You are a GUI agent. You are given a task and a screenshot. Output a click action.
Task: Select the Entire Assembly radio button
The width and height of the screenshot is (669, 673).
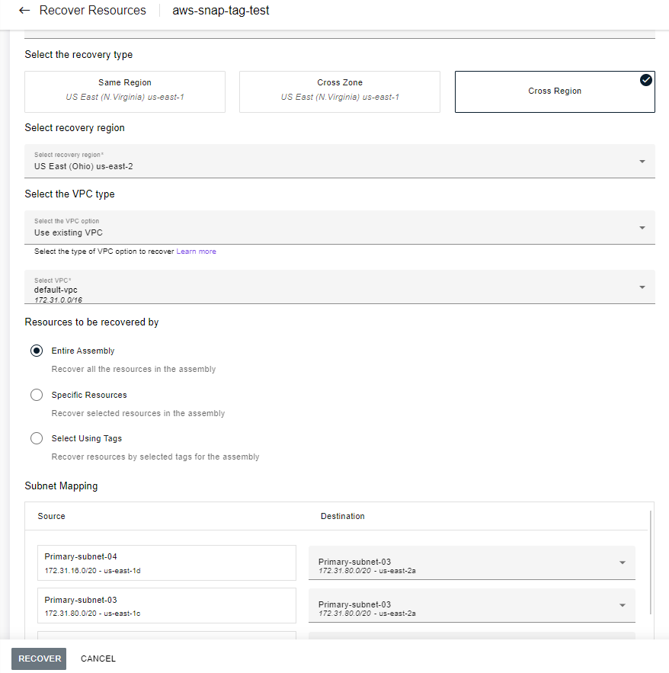click(36, 351)
